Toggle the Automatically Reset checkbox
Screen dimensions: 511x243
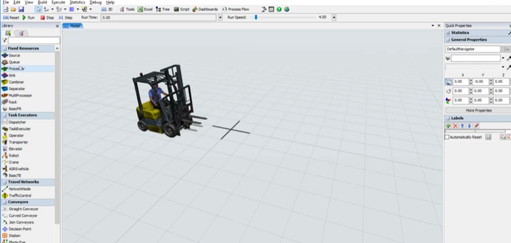tap(447, 137)
